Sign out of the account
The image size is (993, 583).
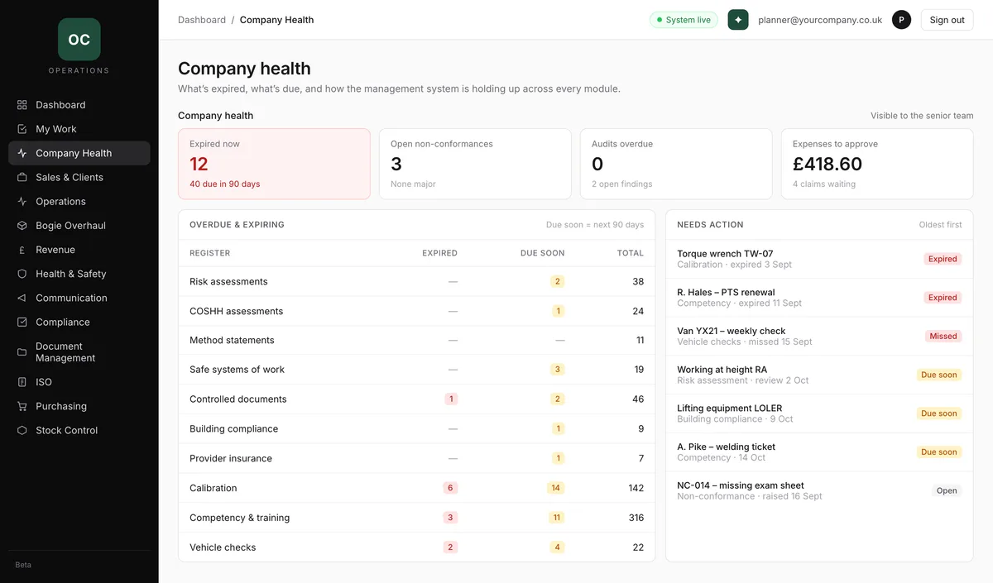947,20
